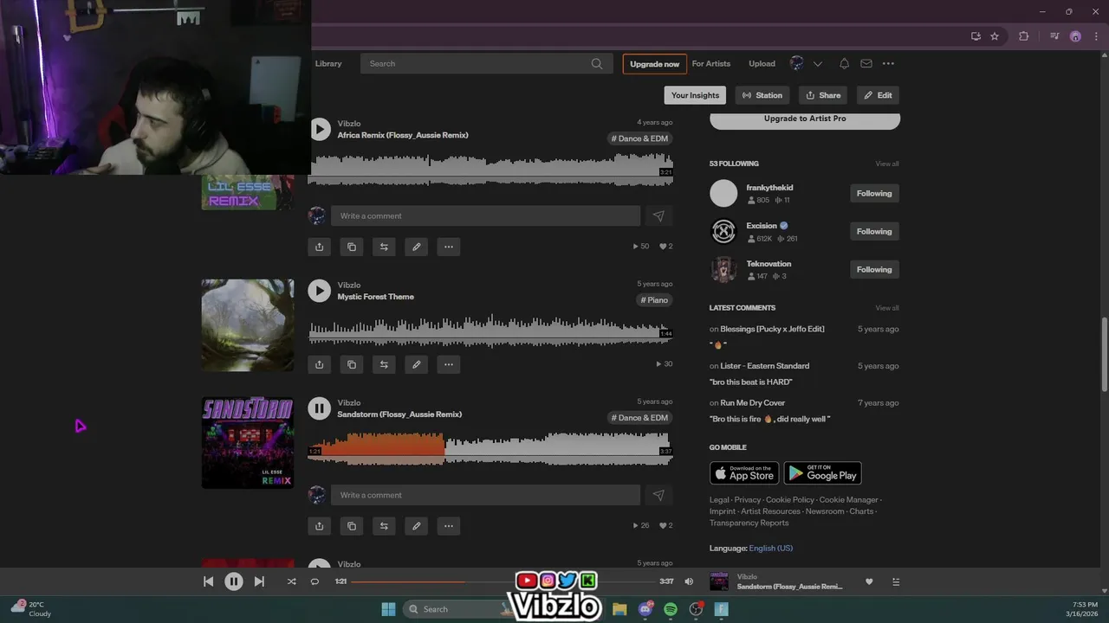Screen dimensions: 1109x623
Task: Open the messages envelope icon
Action: click(x=866, y=64)
